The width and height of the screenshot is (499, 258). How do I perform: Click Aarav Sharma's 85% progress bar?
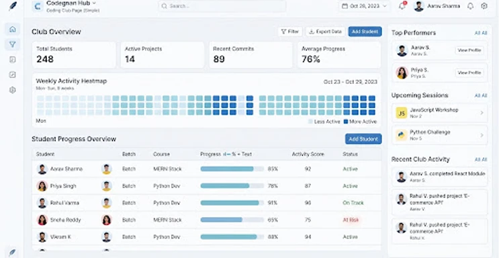pyautogui.click(x=232, y=169)
